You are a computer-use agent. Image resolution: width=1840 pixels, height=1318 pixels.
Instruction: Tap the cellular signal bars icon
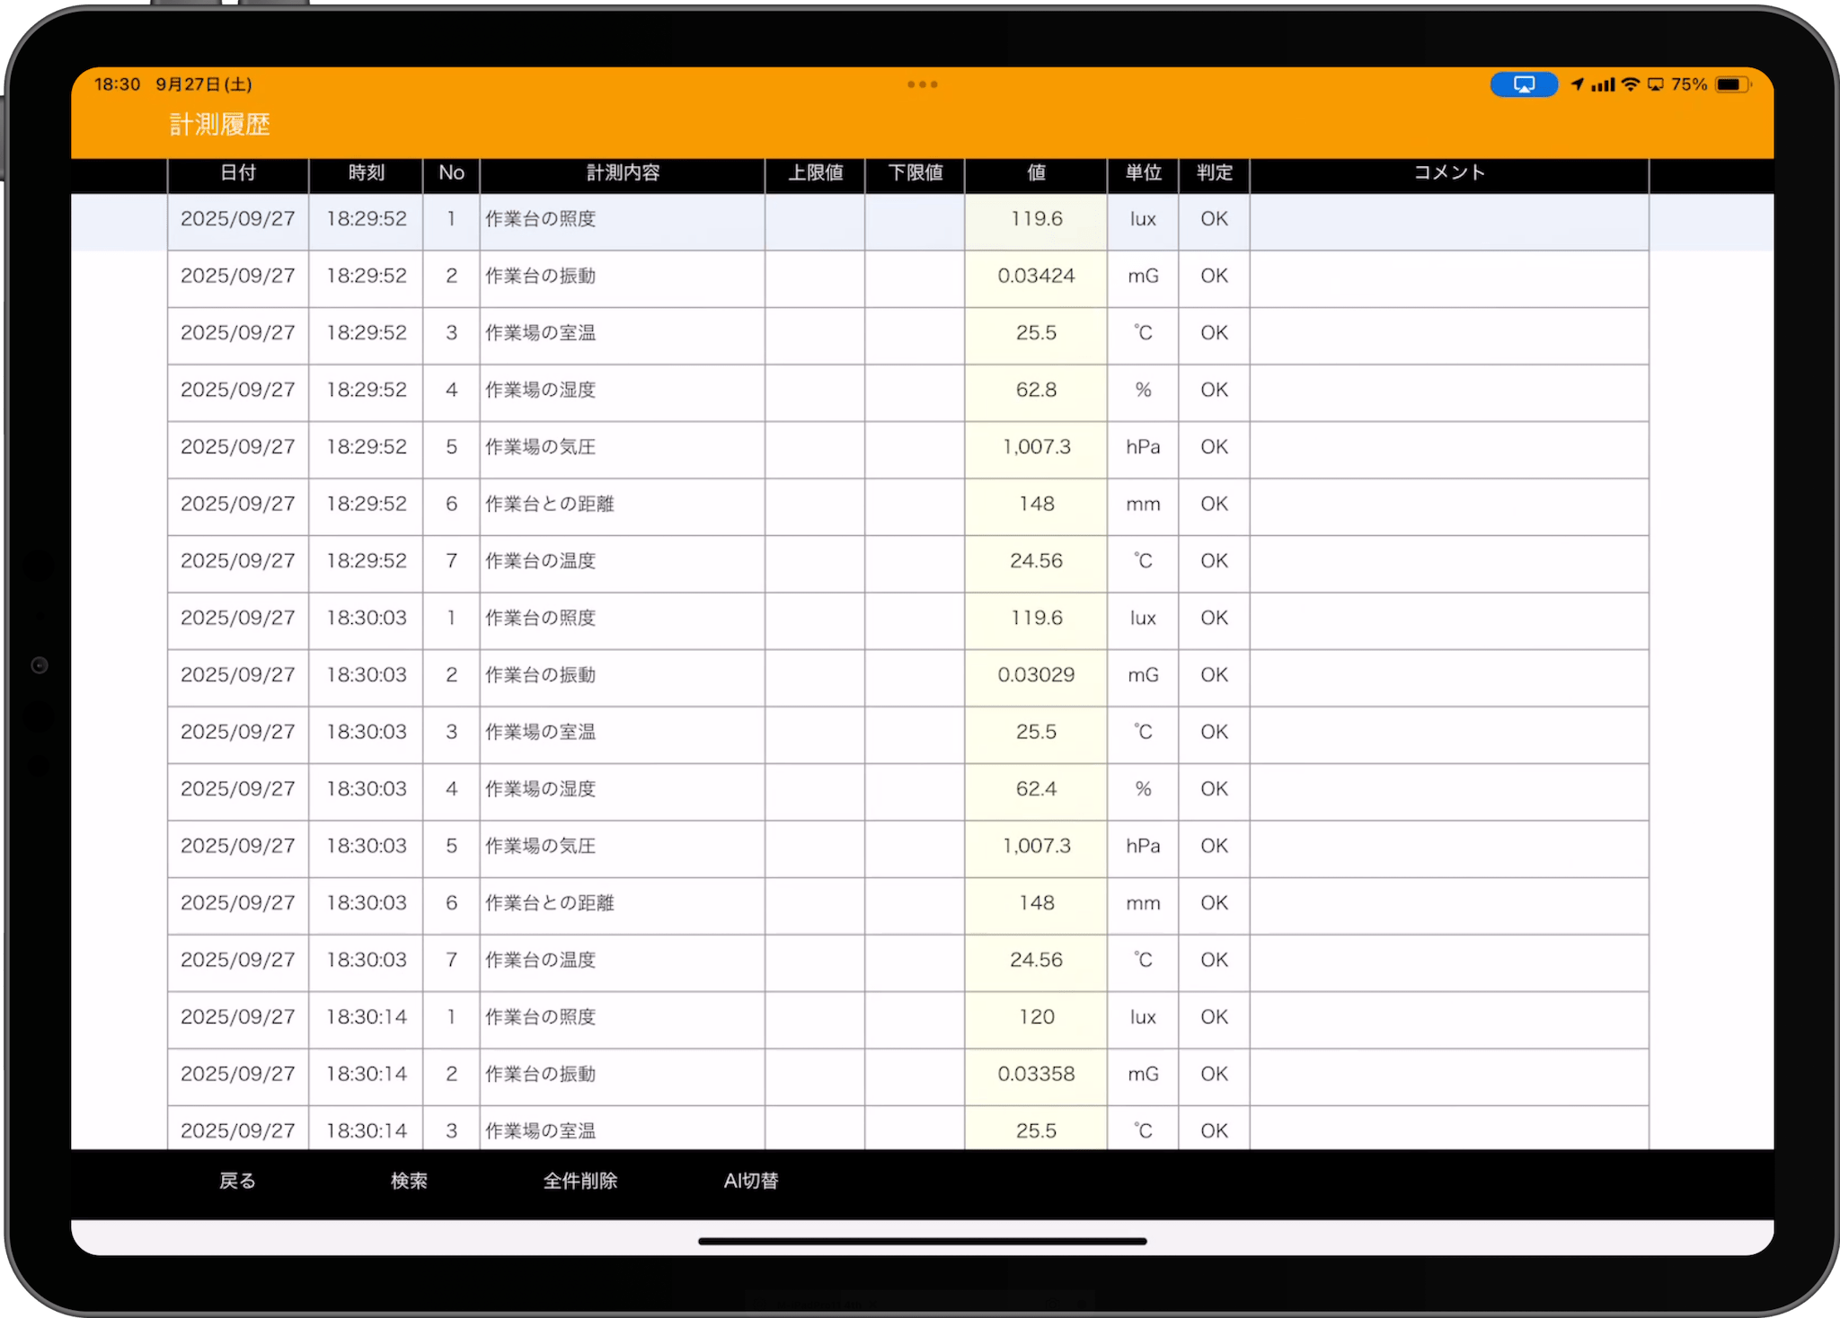coord(1603,84)
